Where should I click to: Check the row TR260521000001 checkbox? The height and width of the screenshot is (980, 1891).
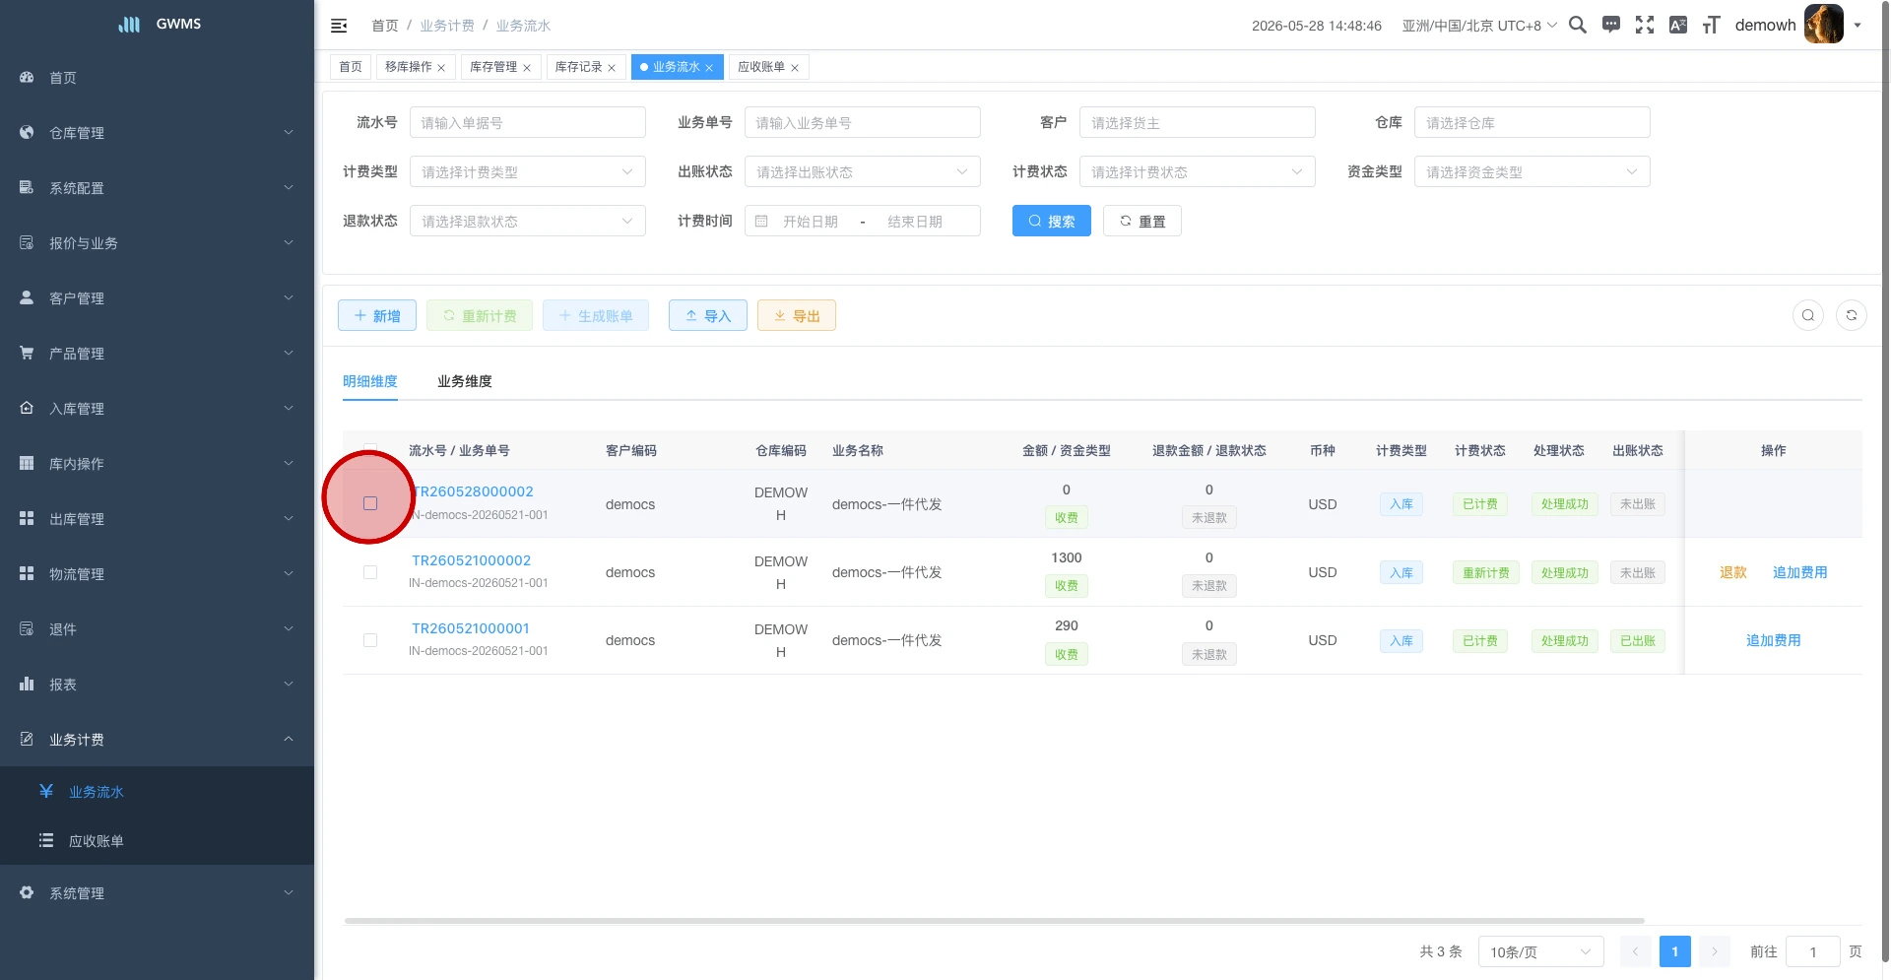tap(370, 640)
